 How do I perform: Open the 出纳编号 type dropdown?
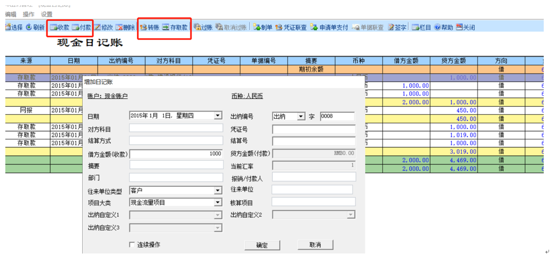point(301,116)
